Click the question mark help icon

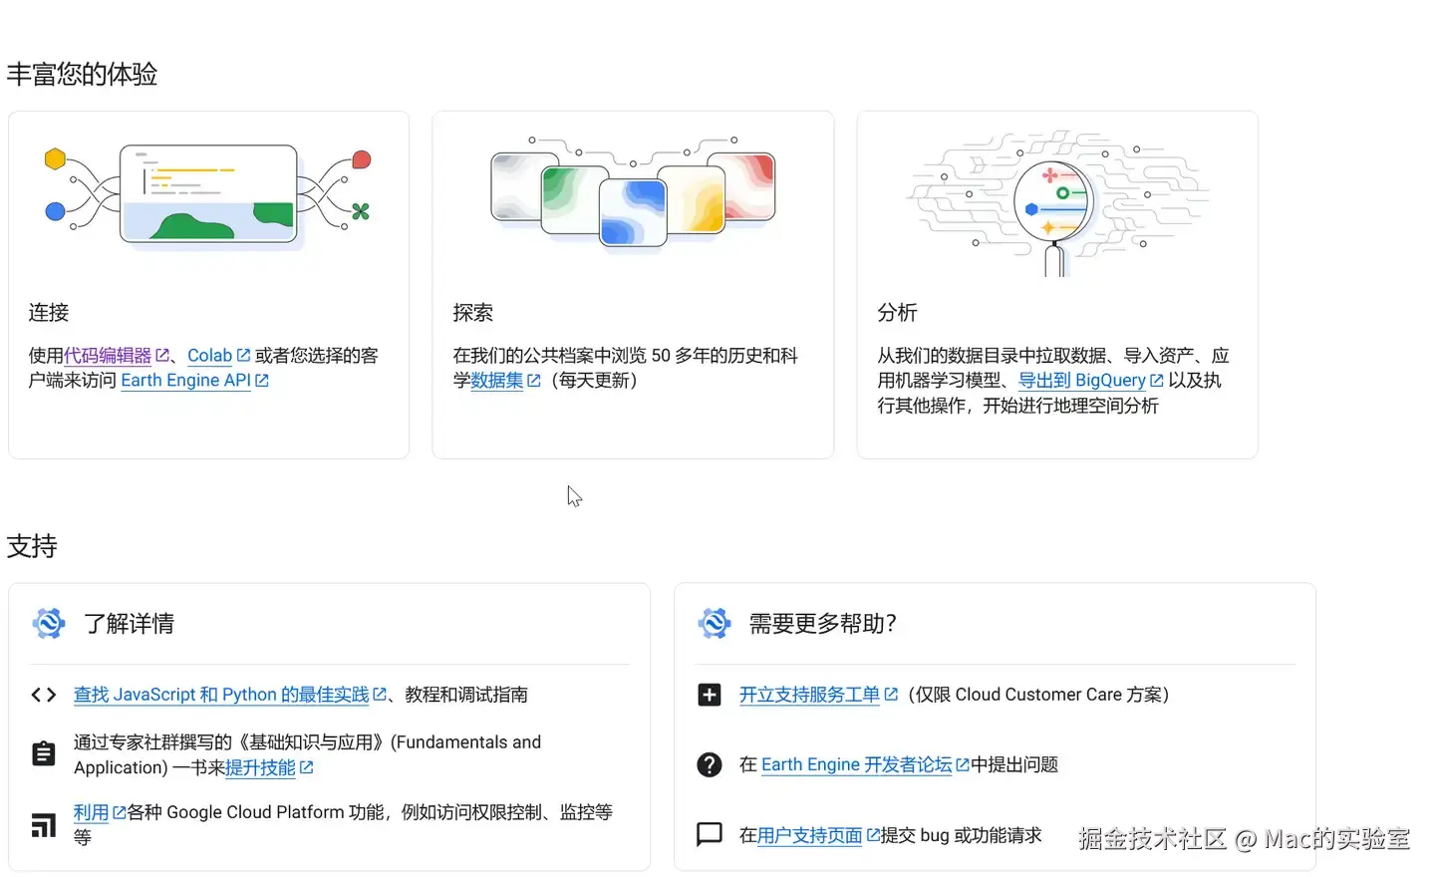click(710, 764)
